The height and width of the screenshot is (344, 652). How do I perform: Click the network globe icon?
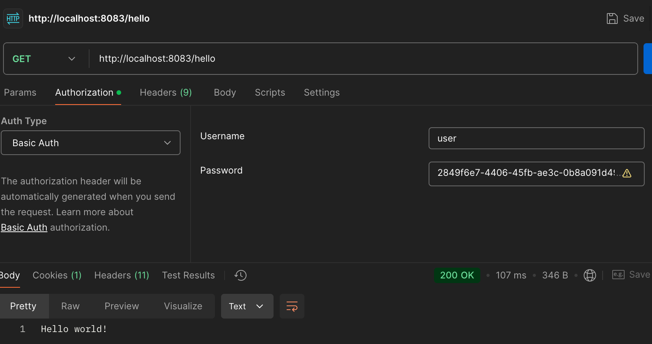click(590, 275)
